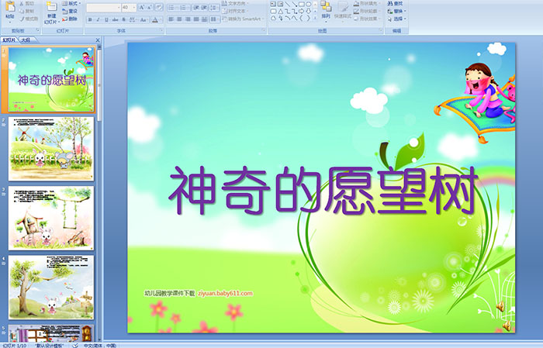Select the Right Arrow shape
The image size is (543, 348).
[301, 12]
